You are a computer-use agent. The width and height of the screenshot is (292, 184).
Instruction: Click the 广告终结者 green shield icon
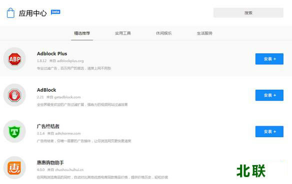pos(14,132)
